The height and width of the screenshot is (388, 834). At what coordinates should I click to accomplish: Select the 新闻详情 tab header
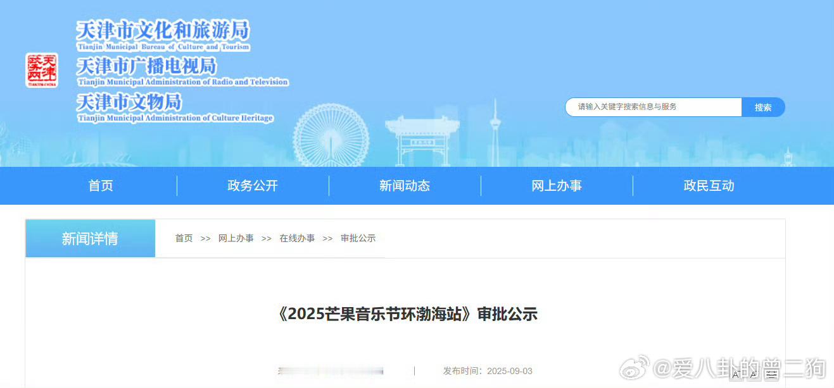[x=90, y=238]
